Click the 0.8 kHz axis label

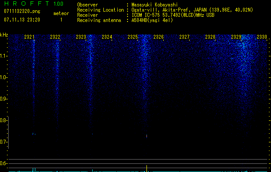coord(3,120)
